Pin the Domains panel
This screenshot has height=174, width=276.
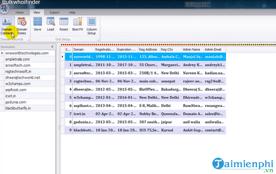click(x=52, y=46)
